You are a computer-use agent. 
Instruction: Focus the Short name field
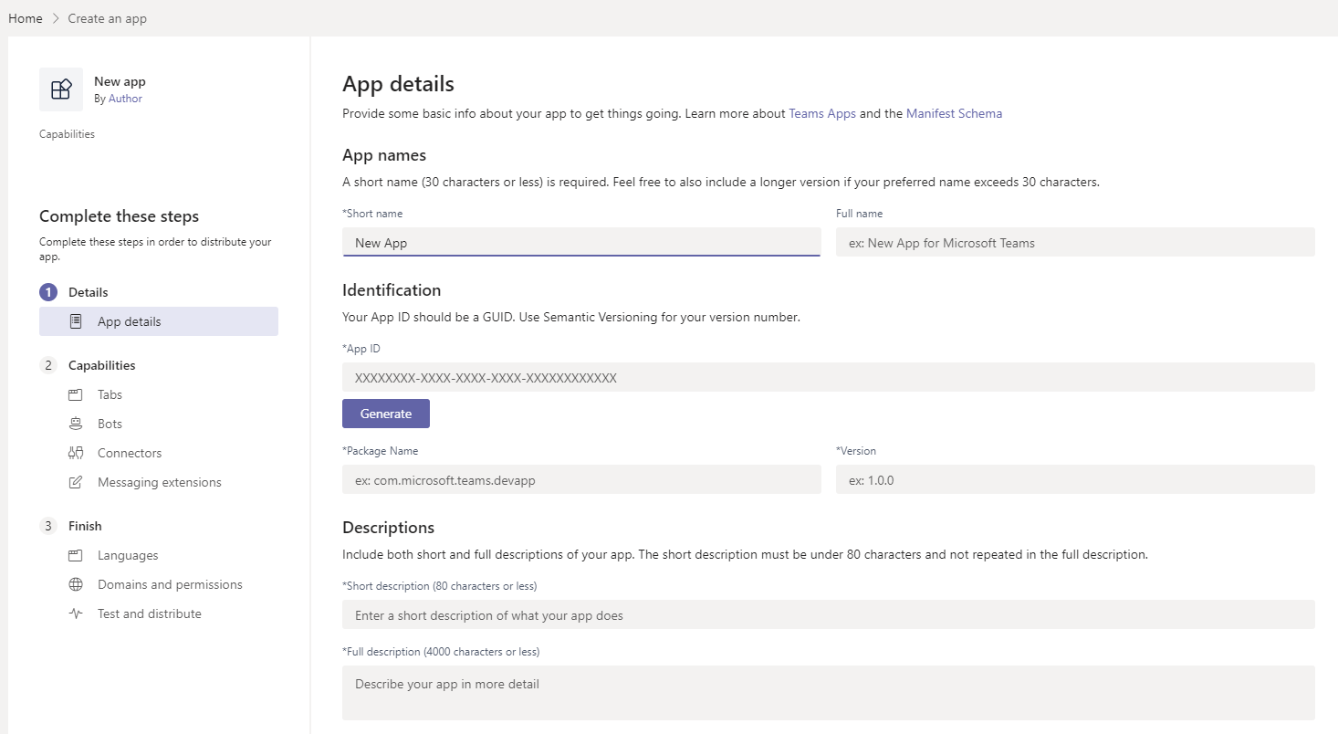pyautogui.click(x=581, y=243)
